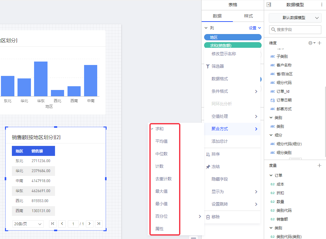Go to the first table page
Viewport: 326px width, 239px height.
pos(53,224)
